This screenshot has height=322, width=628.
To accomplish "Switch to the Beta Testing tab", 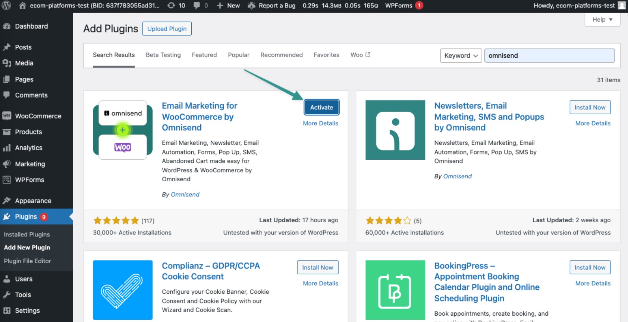I will (163, 55).
